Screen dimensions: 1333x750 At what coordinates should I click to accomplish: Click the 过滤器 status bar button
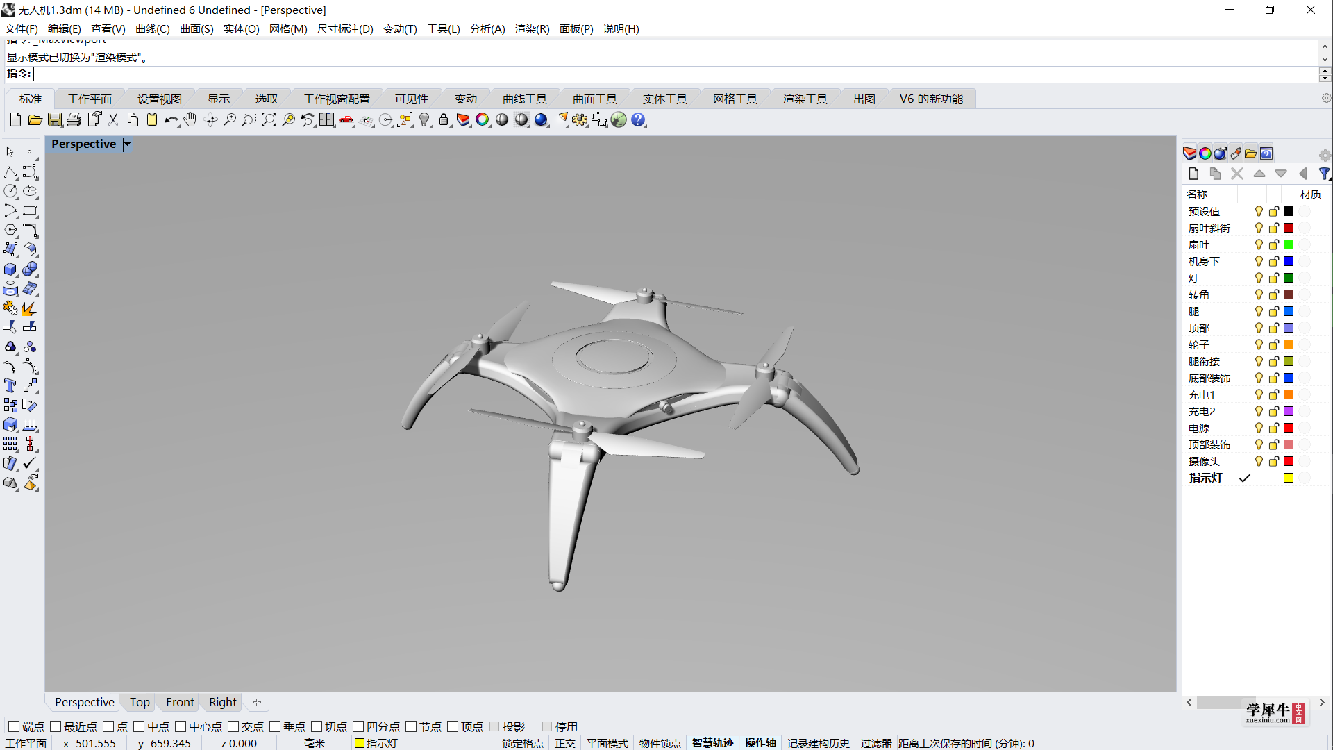click(x=876, y=743)
